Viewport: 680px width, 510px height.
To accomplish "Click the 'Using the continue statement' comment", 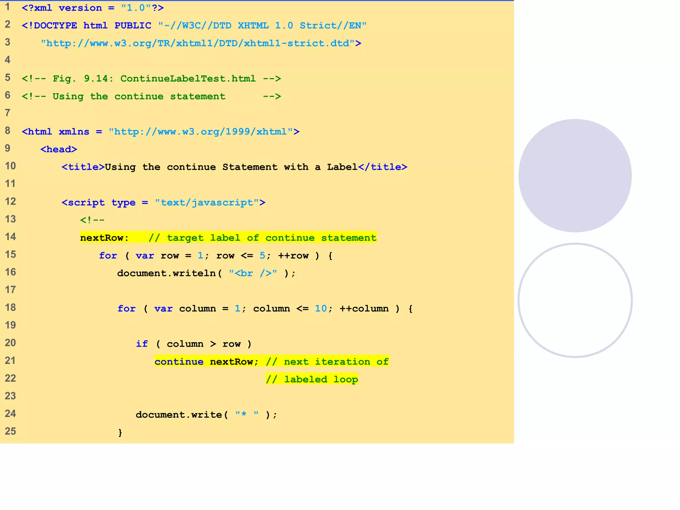I will pos(151,97).
